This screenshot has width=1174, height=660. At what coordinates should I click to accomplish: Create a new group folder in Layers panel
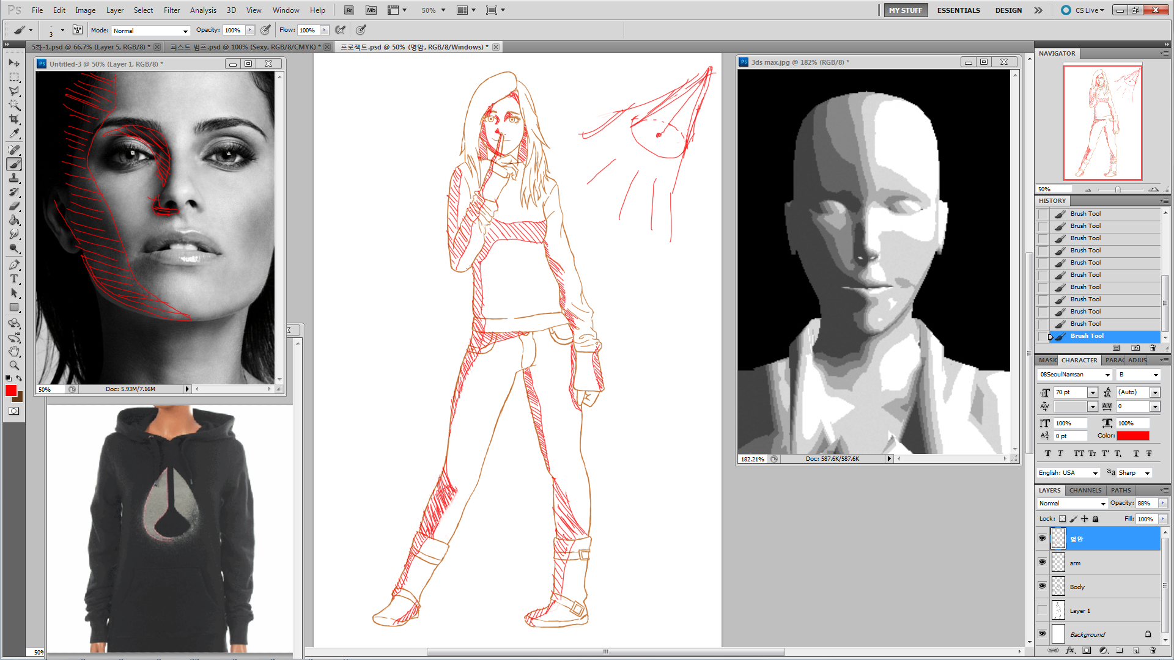[1120, 651]
